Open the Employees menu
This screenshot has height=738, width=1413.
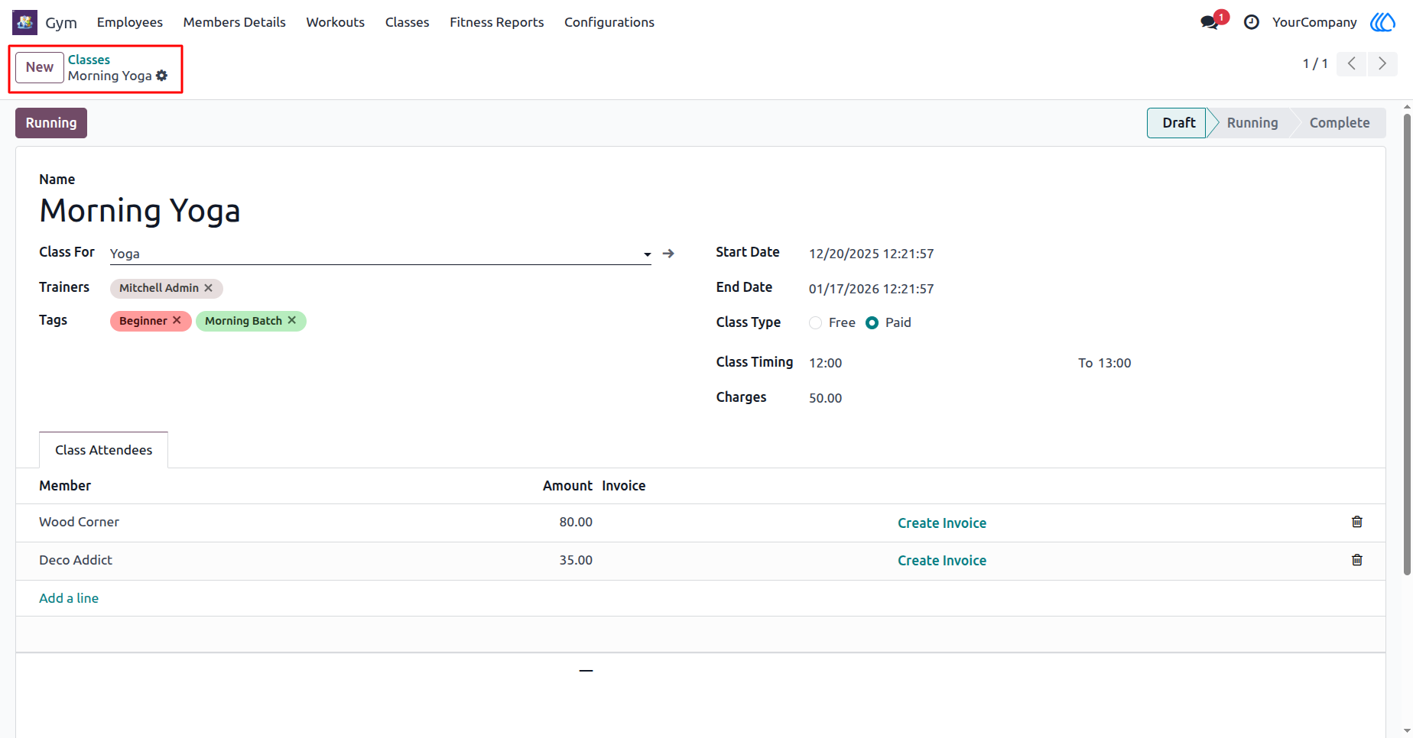(x=130, y=22)
